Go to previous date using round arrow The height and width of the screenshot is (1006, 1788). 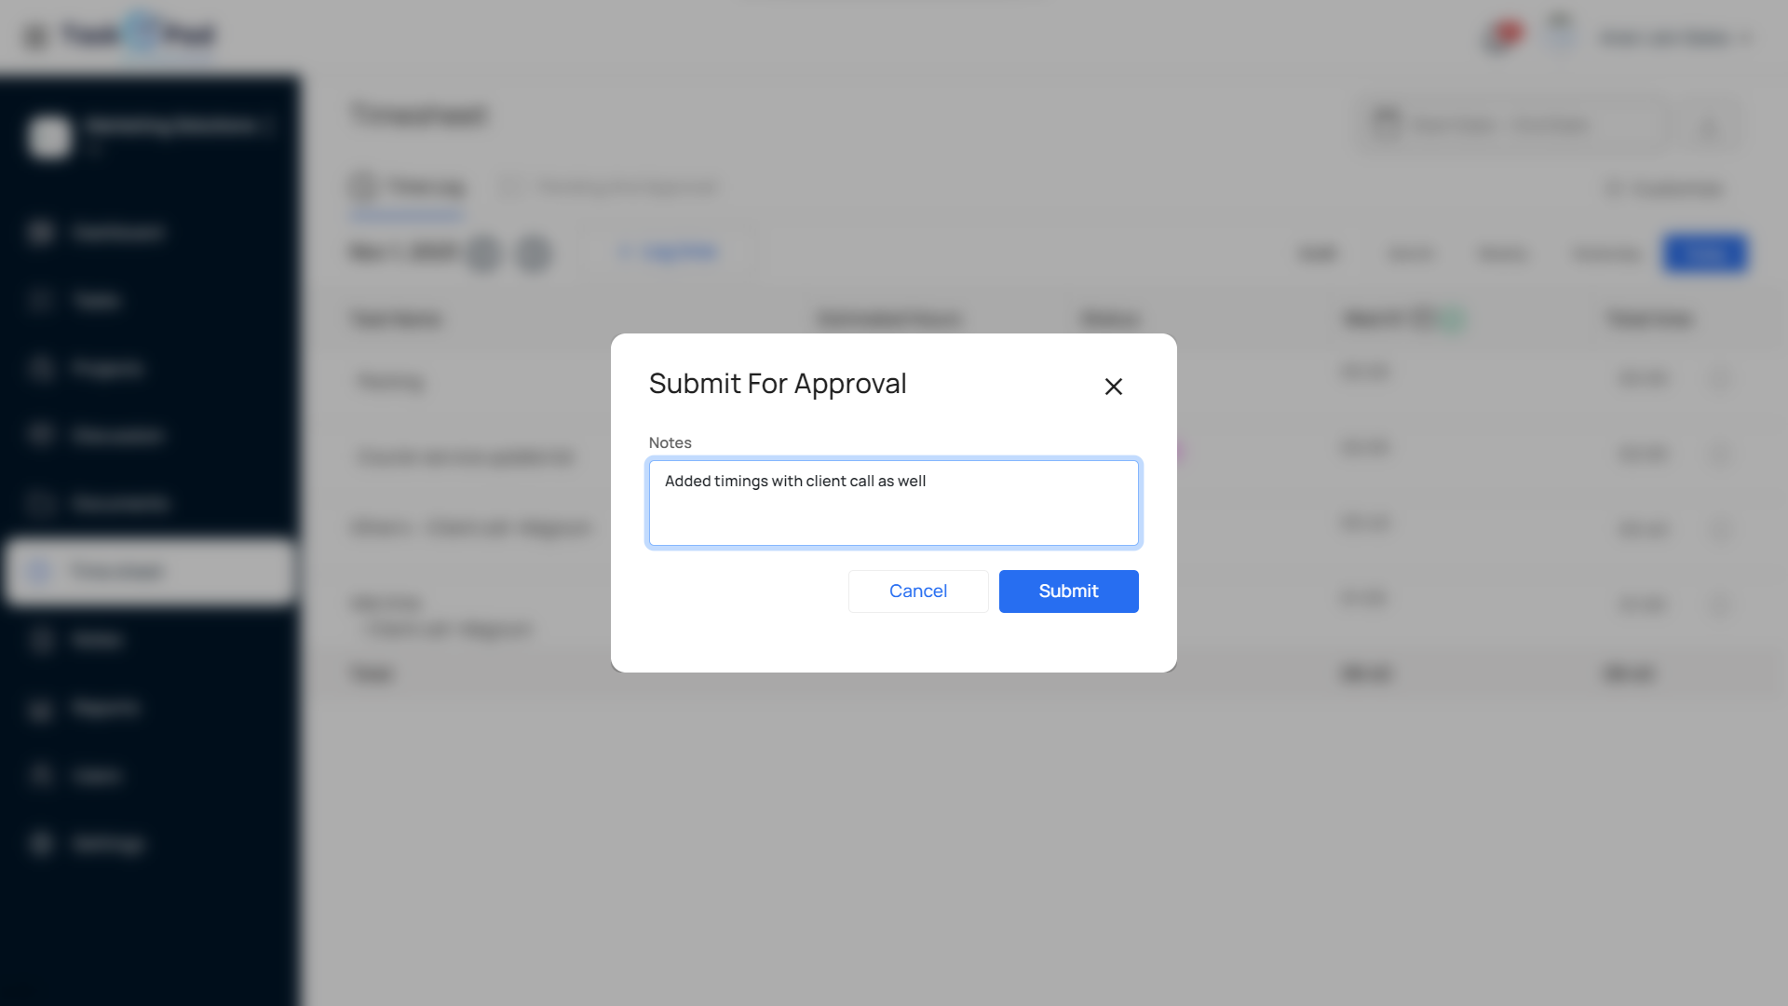click(484, 252)
